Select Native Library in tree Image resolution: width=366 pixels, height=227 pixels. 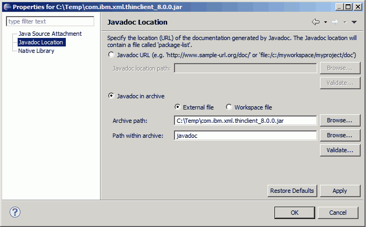coord(36,51)
